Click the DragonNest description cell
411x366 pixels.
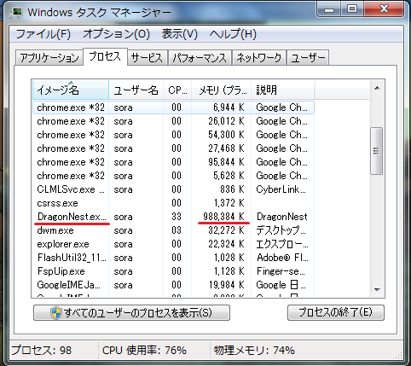pyautogui.click(x=281, y=217)
